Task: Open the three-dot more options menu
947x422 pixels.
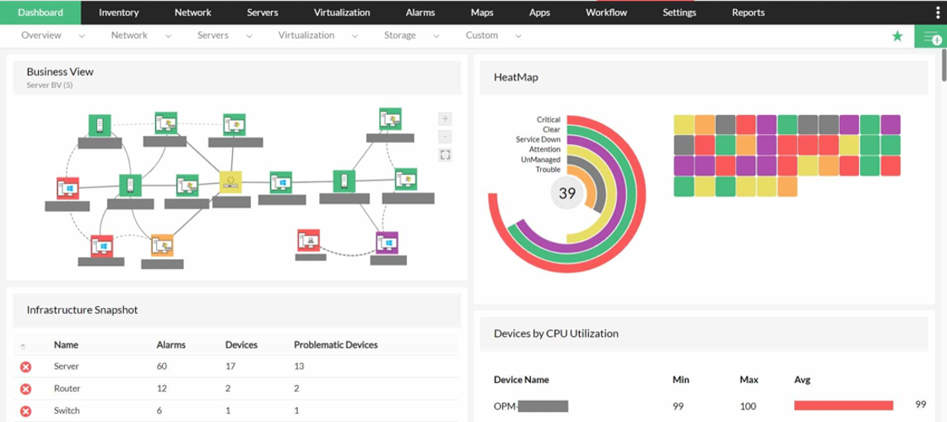Action: click(939, 12)
